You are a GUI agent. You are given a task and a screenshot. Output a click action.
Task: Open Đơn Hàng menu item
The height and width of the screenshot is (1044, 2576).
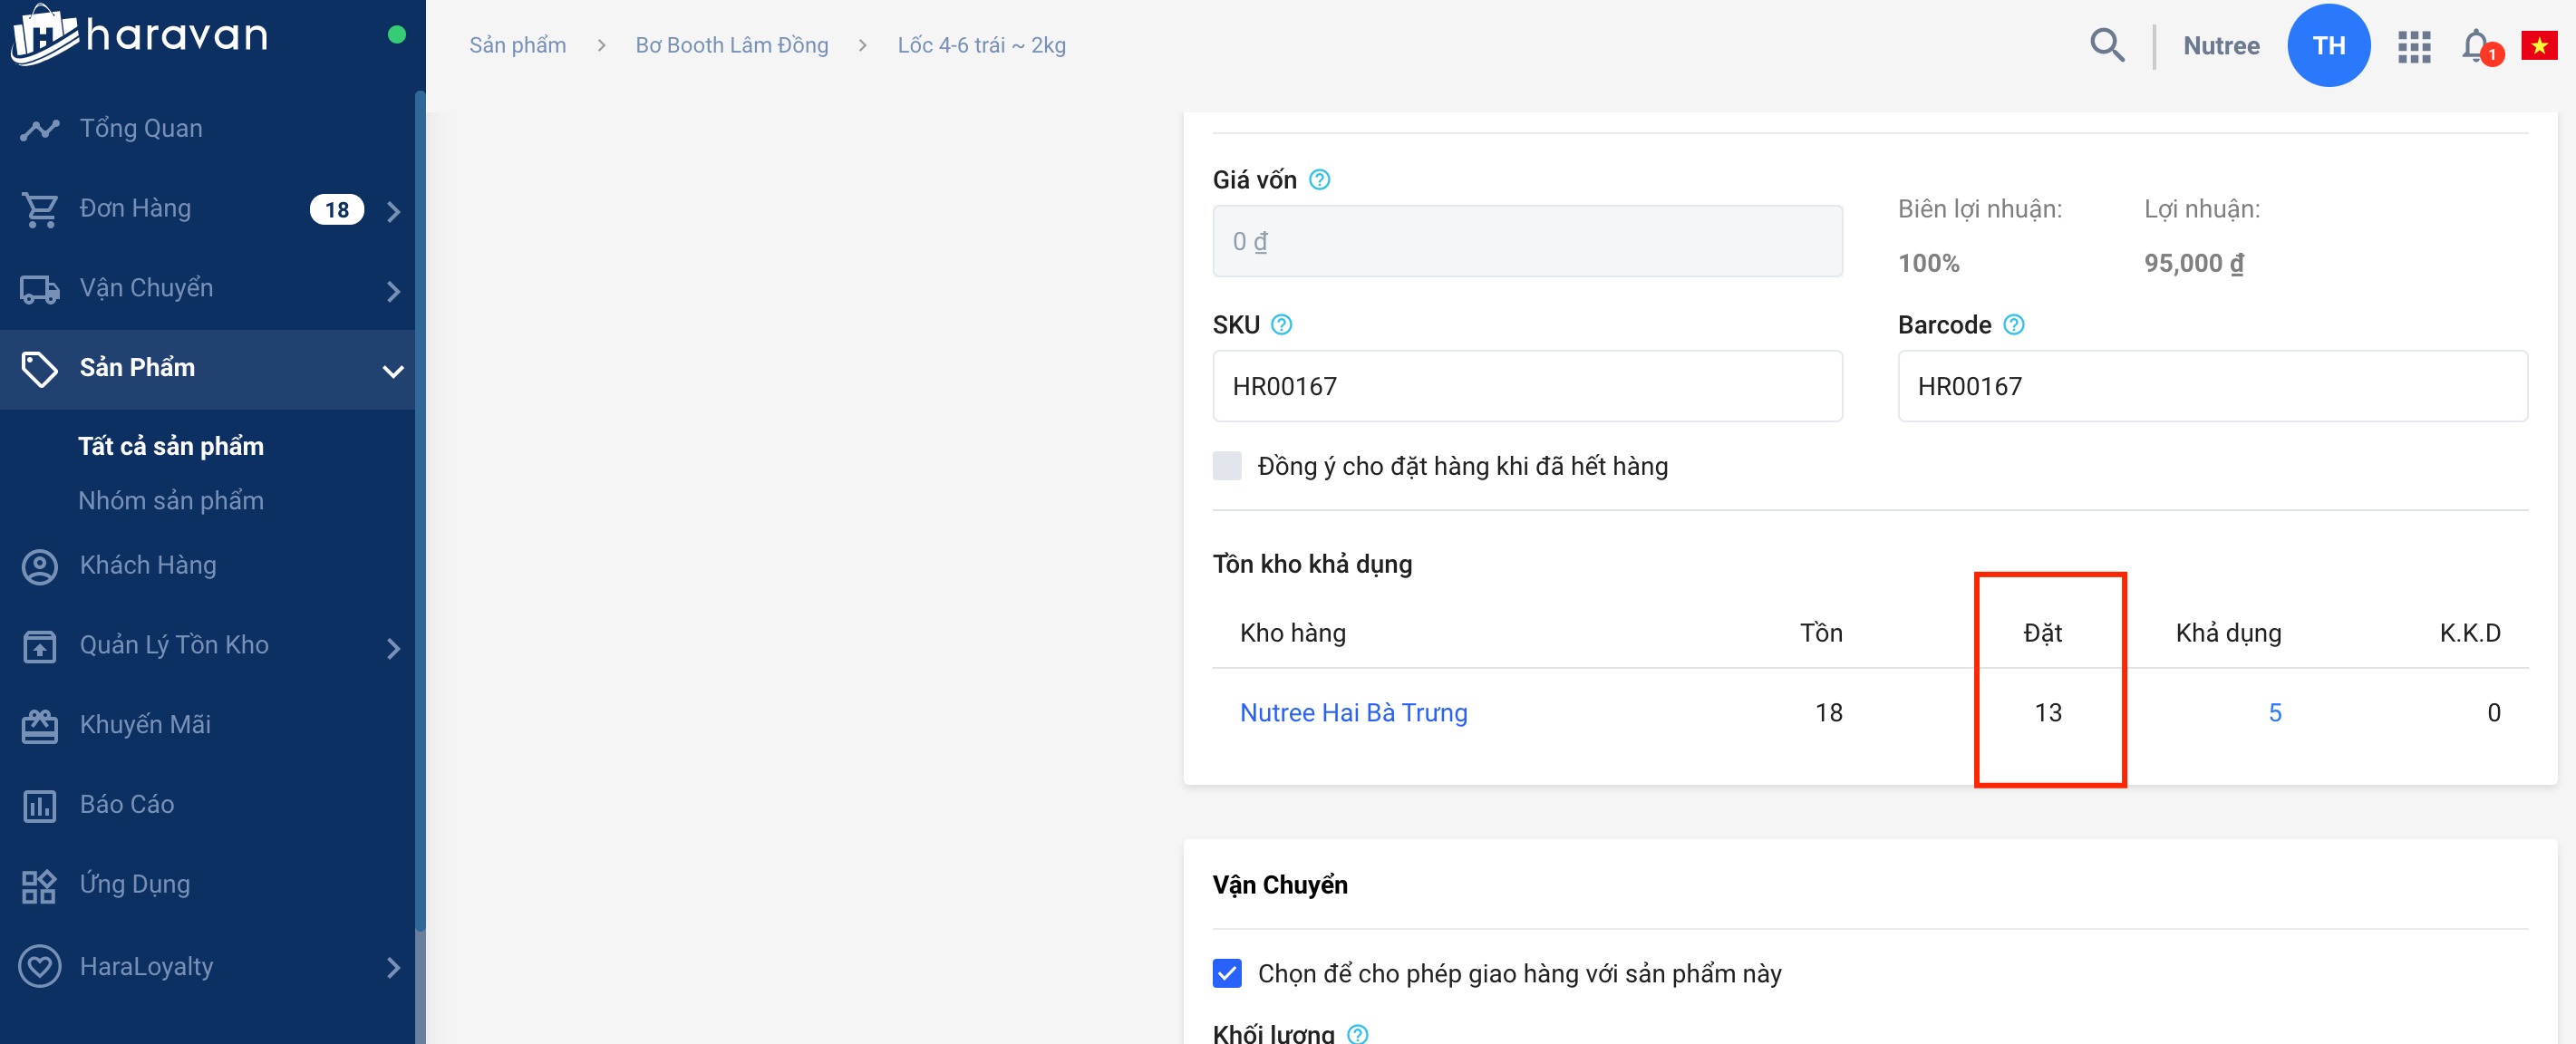tap(207, 209)
